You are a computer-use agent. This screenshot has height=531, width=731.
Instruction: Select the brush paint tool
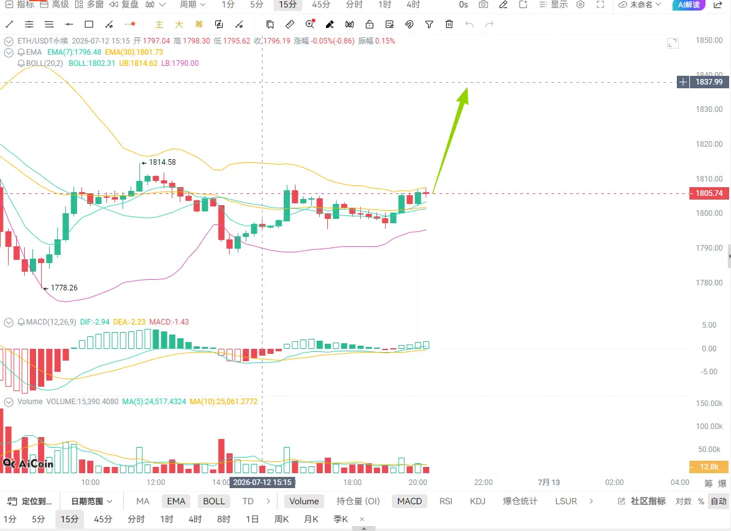(x=330, y=24)
